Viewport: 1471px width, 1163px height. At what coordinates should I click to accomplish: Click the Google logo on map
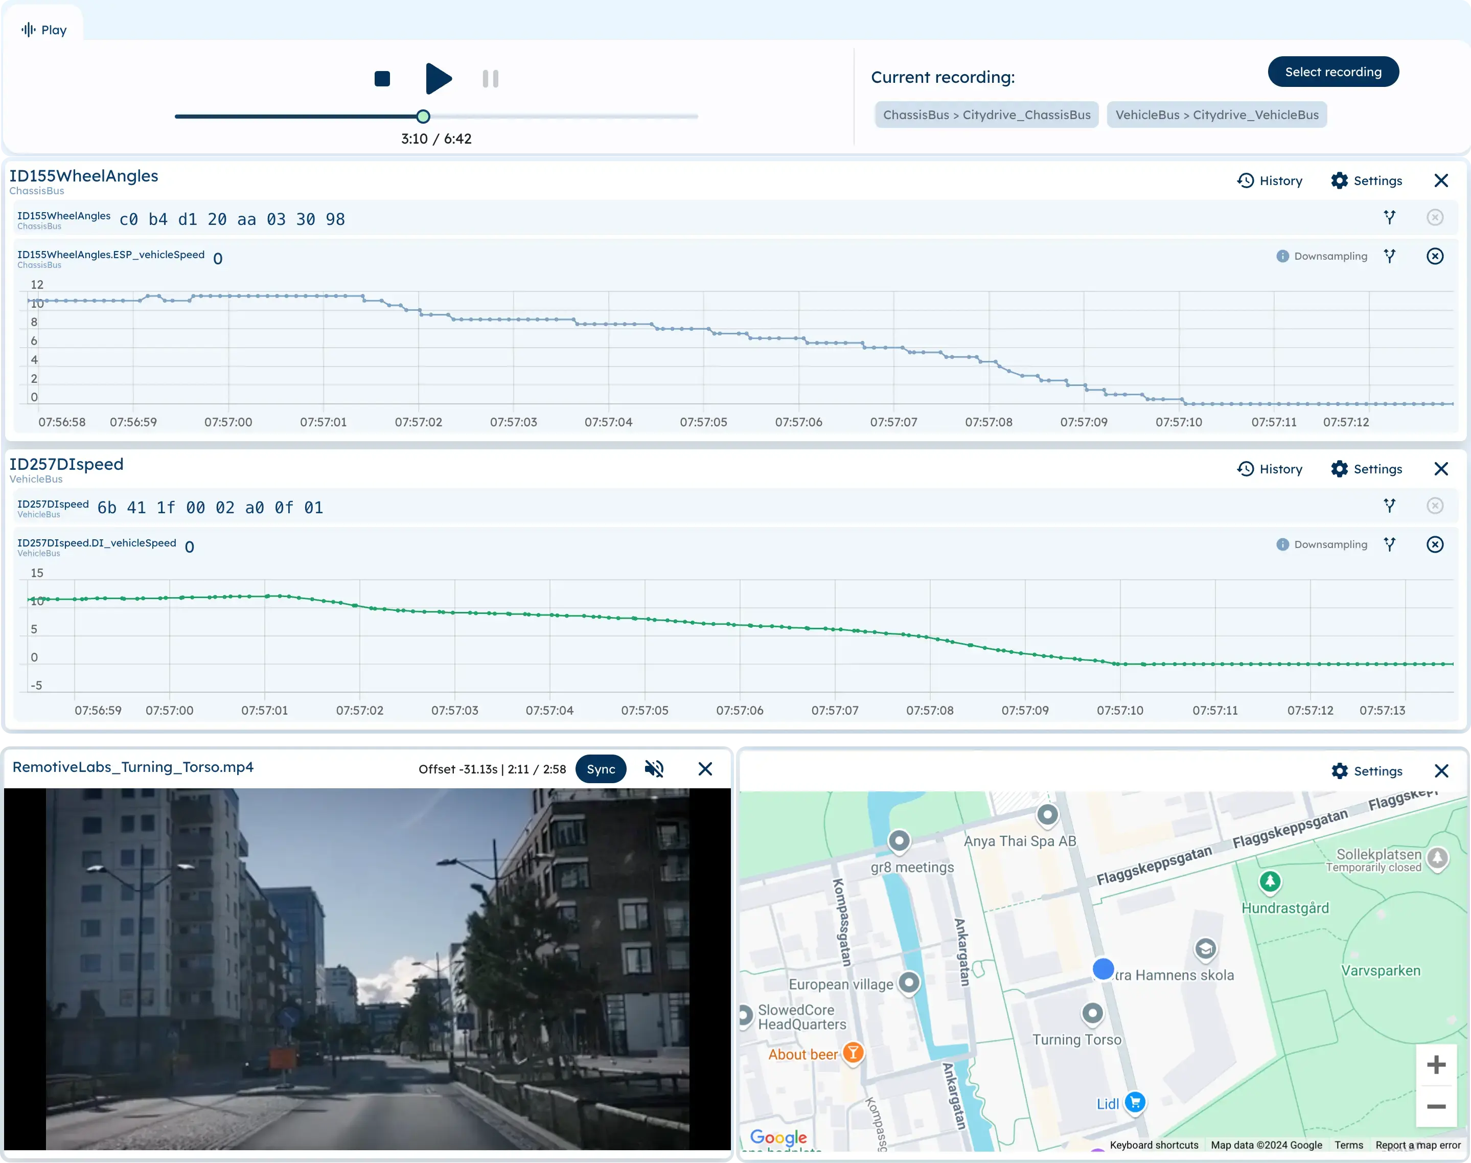click(778, 1137)
